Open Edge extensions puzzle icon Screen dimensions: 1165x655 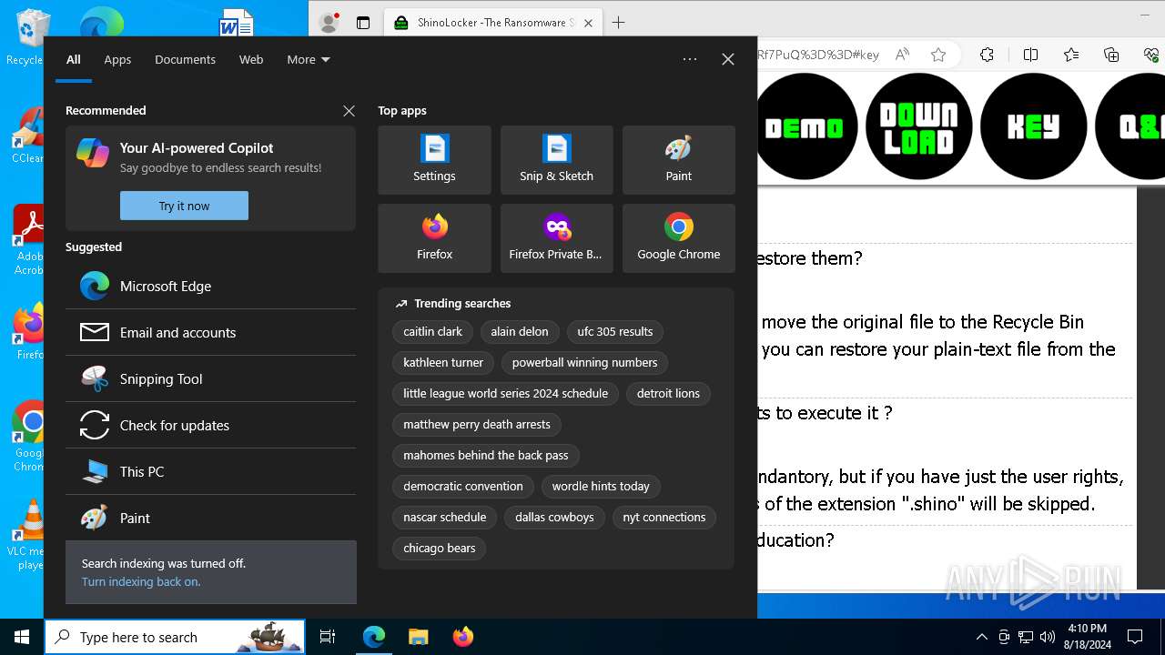point(987,55)
